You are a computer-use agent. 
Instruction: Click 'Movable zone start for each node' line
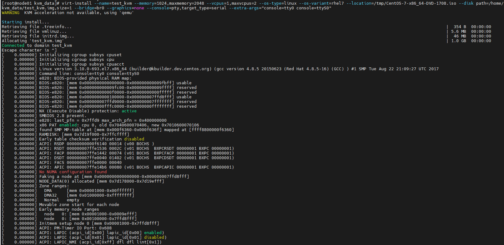pos(61,204)
